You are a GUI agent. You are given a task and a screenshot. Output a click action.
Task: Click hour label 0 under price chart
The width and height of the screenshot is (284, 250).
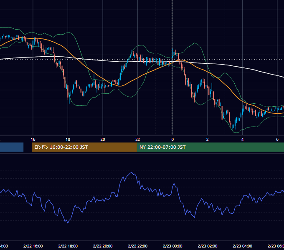172,140
